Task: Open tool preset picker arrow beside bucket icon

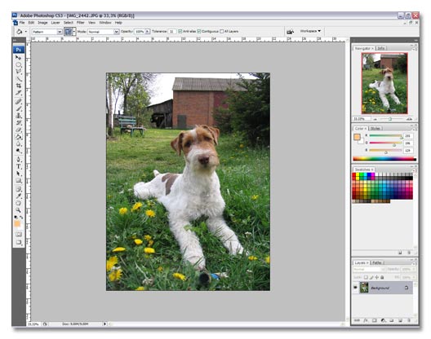Action: (x=26, y=32)
